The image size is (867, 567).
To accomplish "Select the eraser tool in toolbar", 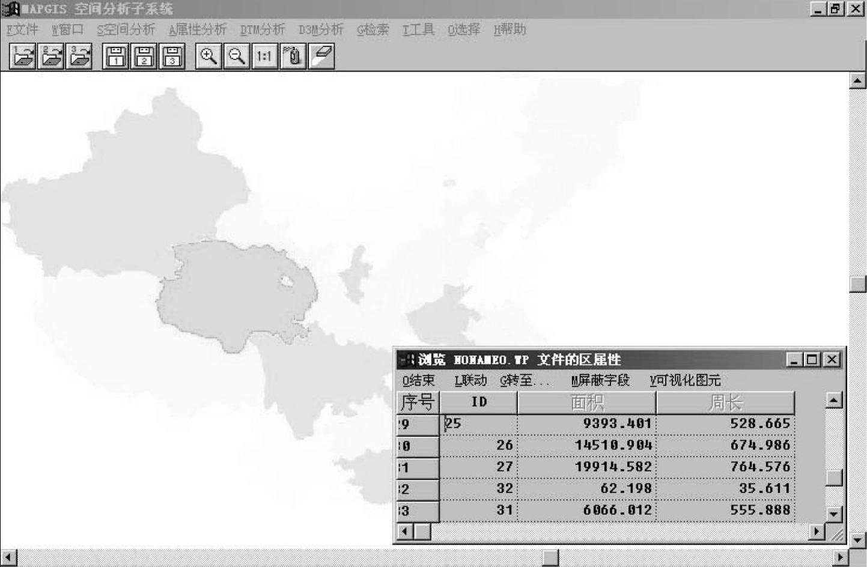I will 321,57.
